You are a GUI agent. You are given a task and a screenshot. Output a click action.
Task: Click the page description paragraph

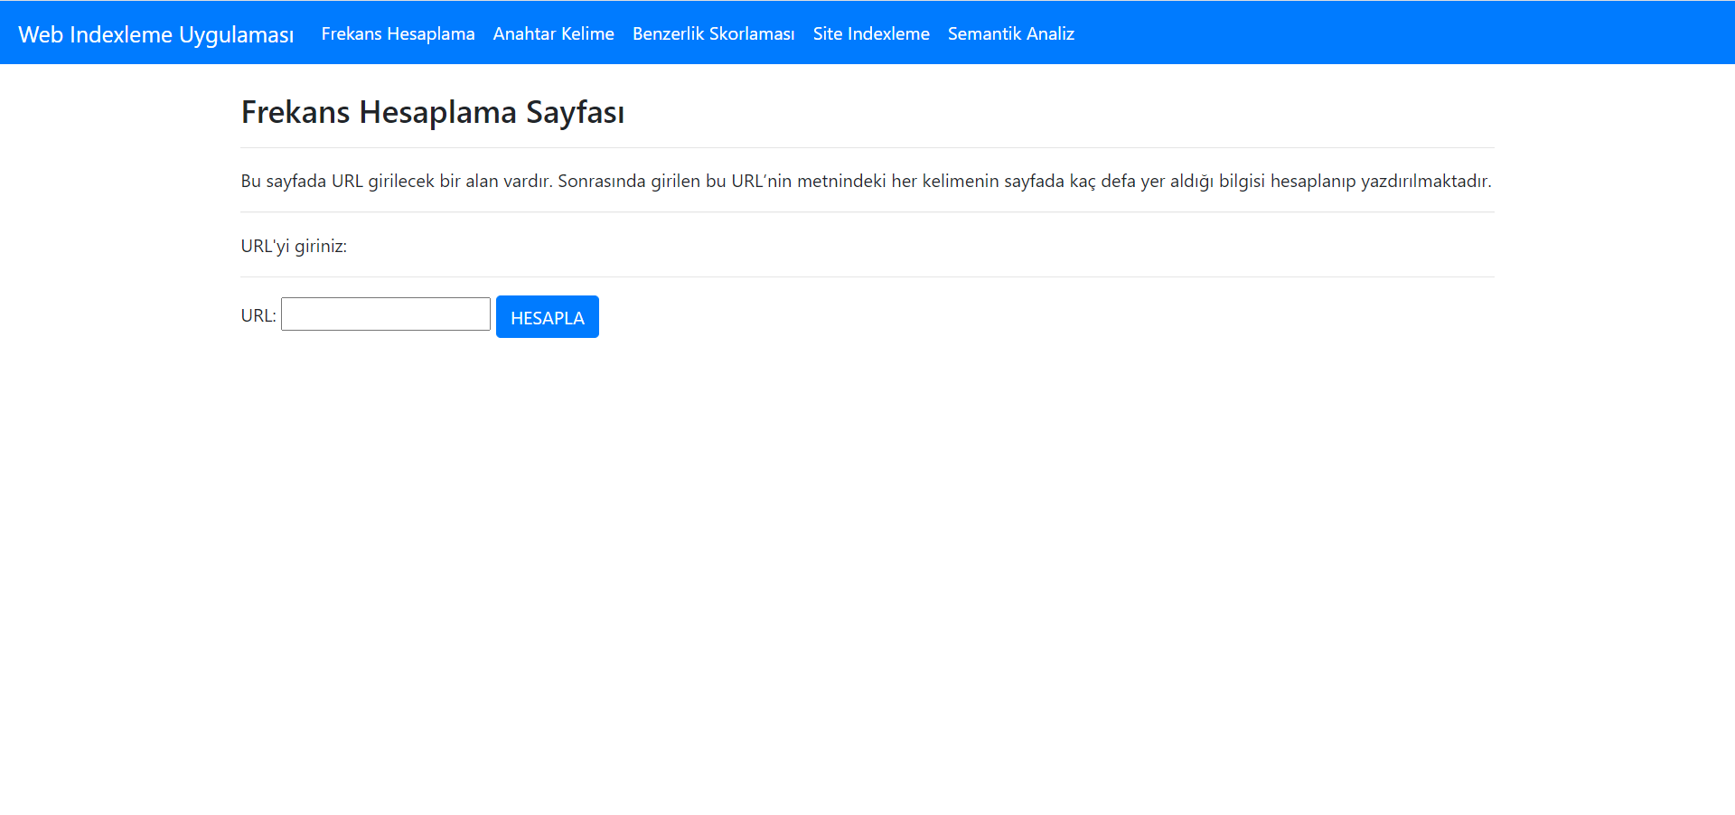pyautogui.click(x=865, y=181)
